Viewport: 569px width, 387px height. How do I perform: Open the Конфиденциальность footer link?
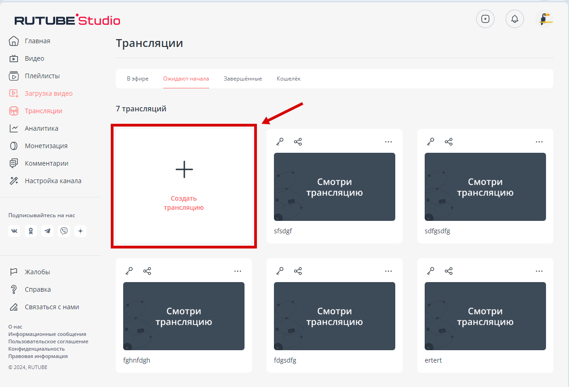tap(37, 349)
